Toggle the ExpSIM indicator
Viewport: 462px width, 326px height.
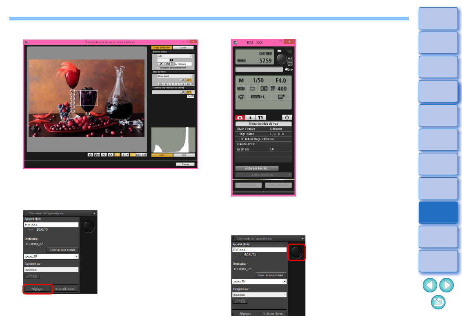point(191,96)
